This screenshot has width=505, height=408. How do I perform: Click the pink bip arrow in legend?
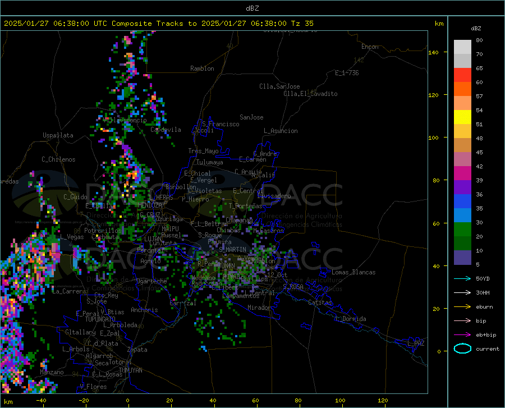pyautogui.click(x=462, y=321)
